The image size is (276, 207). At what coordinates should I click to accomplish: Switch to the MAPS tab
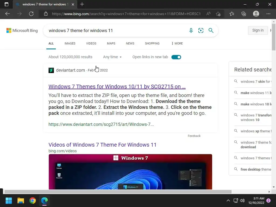point(111,43)
